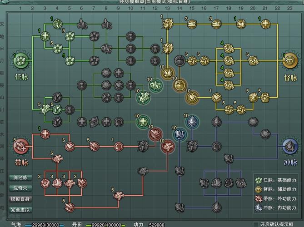Screen dimensions: 304x227
Task: Click the red 带脉 meridian icon
Action: (x=21, y=146)
